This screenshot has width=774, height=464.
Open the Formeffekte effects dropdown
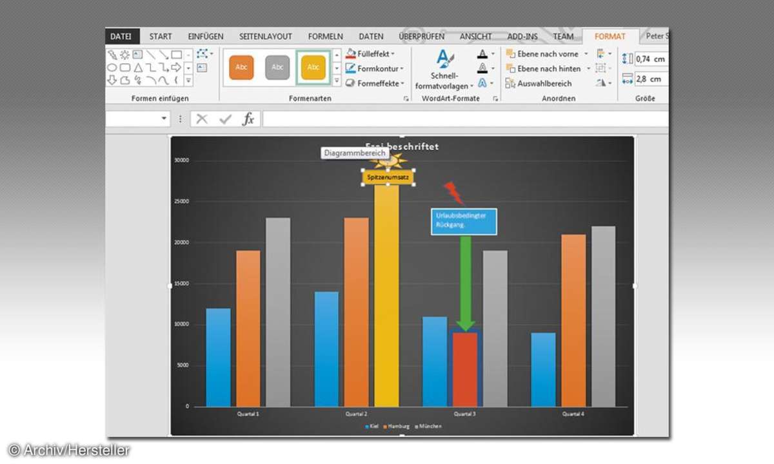(x=375, y=83)
